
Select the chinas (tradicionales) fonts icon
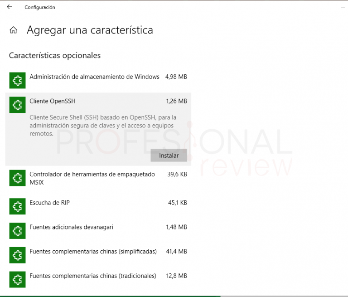pos(17,279)
